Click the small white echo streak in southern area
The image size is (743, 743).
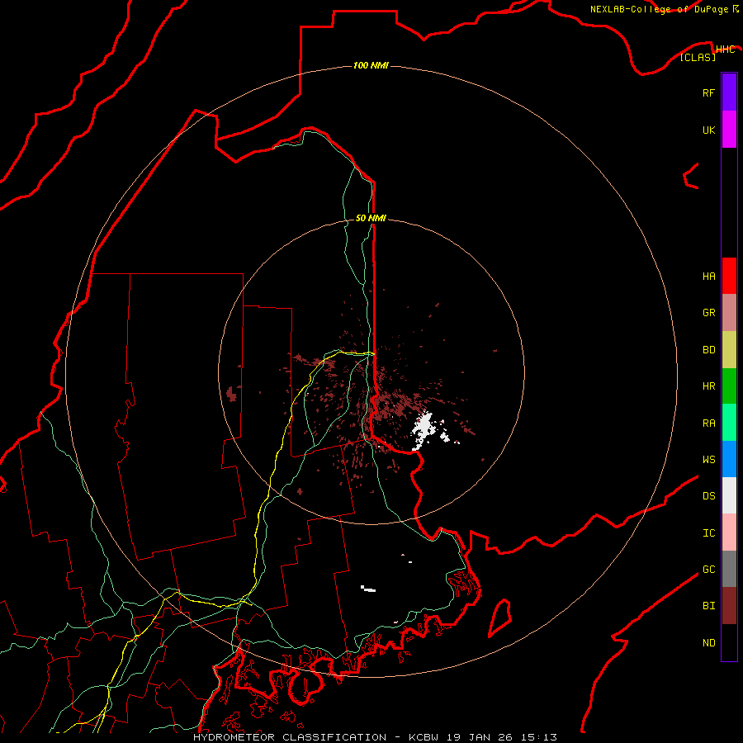(368, 589)
